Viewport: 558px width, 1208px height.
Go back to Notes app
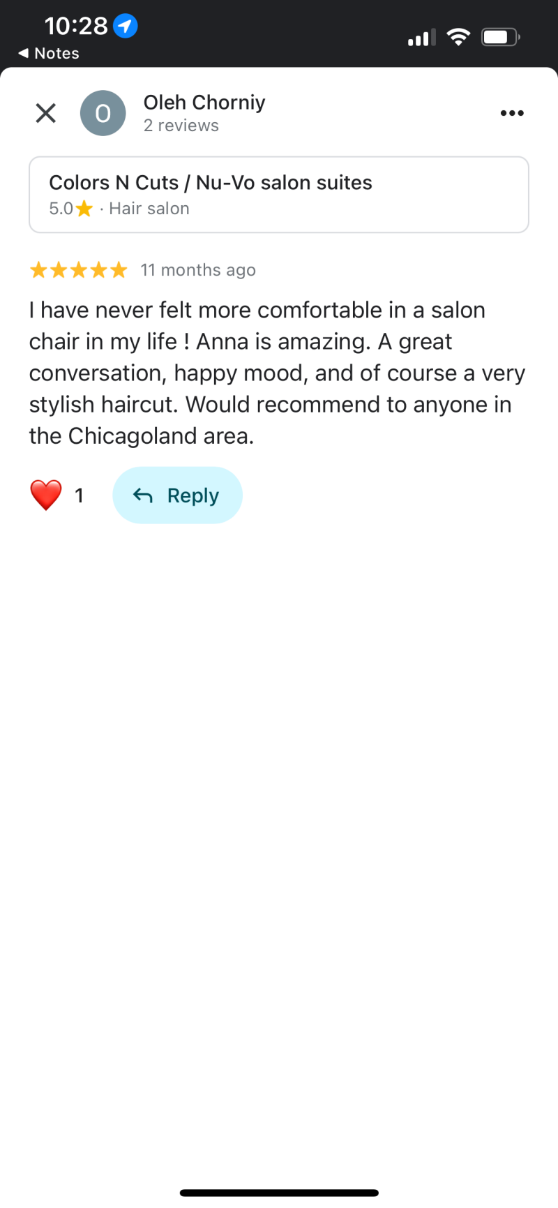click(49, 54)
